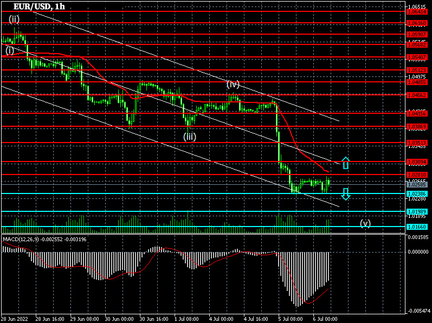The width and height of the screenshot is (432, 323).
Task: Click the cyan 1.01660 price tag
Action: tap(417, 227)
